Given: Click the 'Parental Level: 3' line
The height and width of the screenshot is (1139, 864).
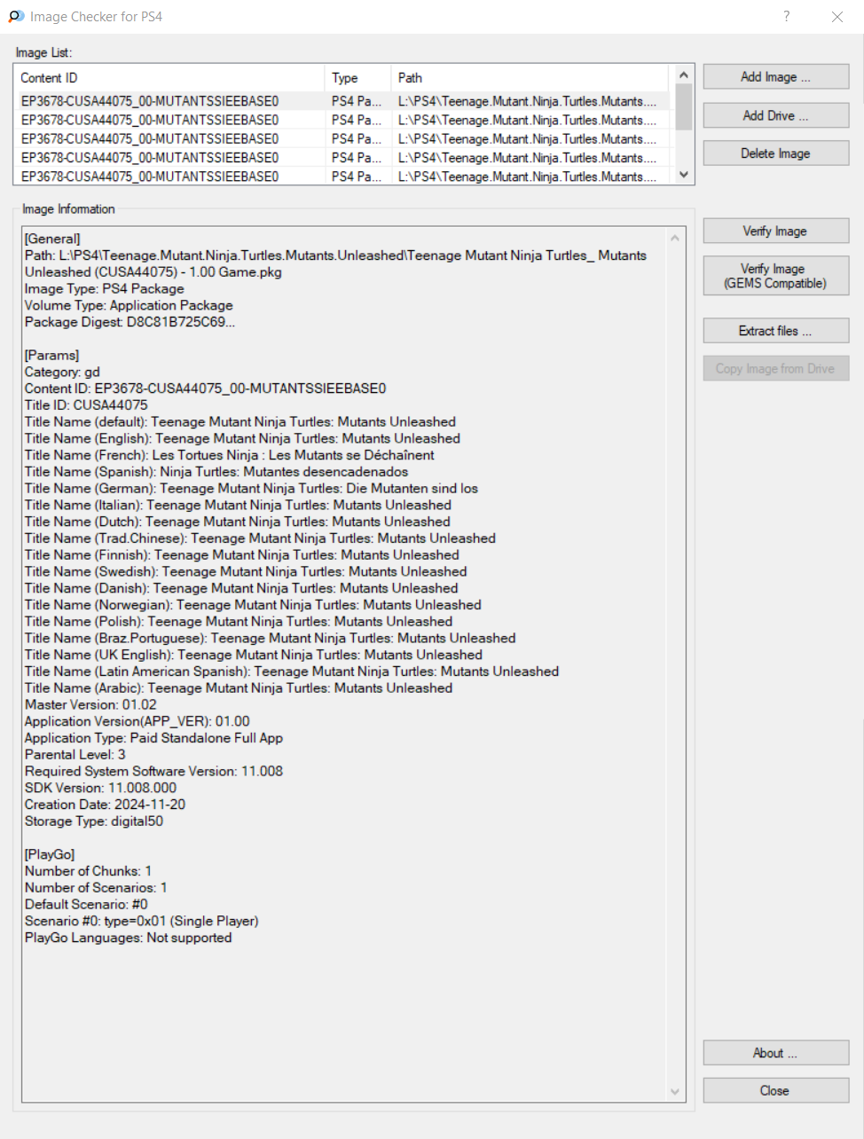Looking at the screenshot, I should (75, 754).
